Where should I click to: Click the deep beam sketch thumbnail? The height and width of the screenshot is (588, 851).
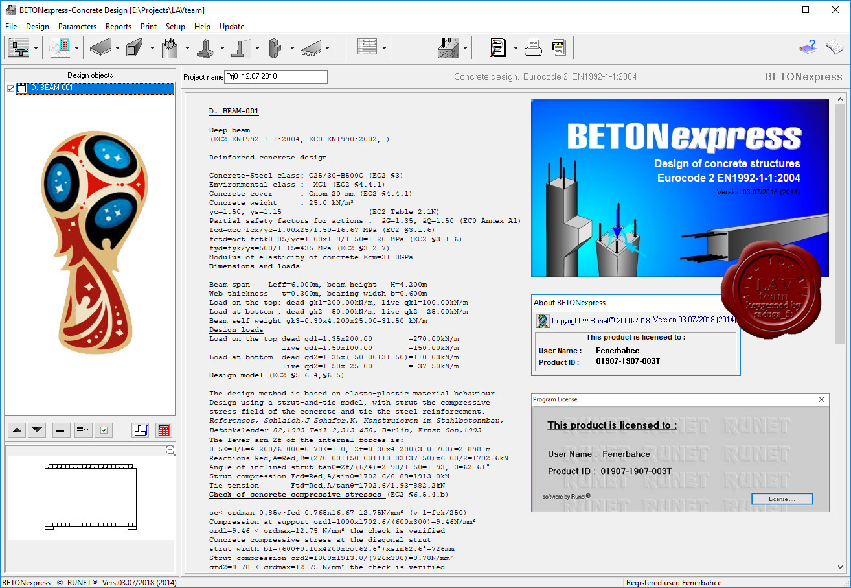click(91, 497)
